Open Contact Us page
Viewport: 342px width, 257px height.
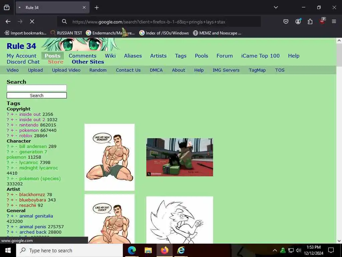pyautogui.click(x=128, y=70)
